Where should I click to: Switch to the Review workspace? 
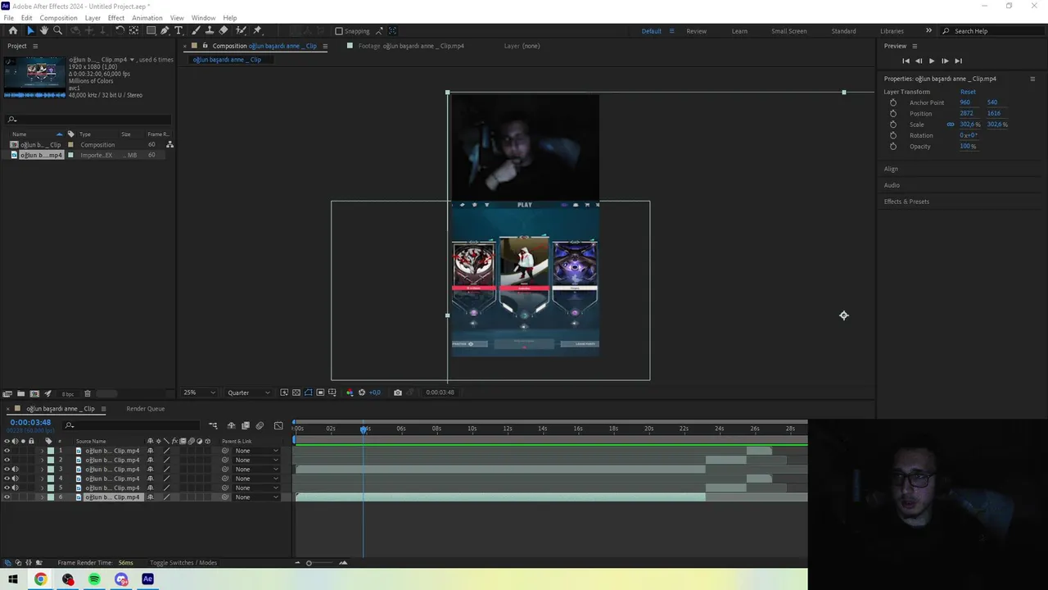[x=697, y=31]
